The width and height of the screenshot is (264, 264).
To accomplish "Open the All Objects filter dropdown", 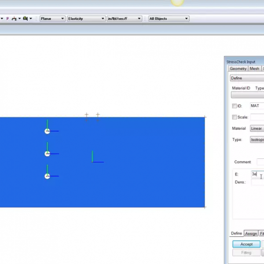I will point(169,18).
